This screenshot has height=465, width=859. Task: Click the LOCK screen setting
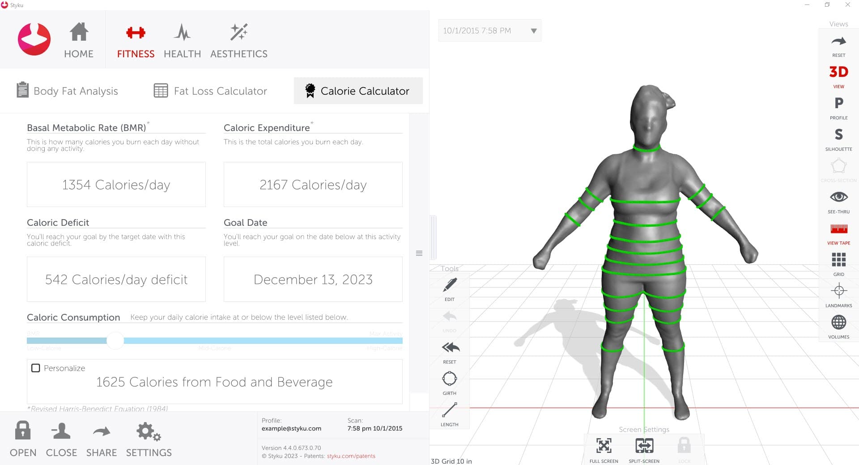[684, 450]
